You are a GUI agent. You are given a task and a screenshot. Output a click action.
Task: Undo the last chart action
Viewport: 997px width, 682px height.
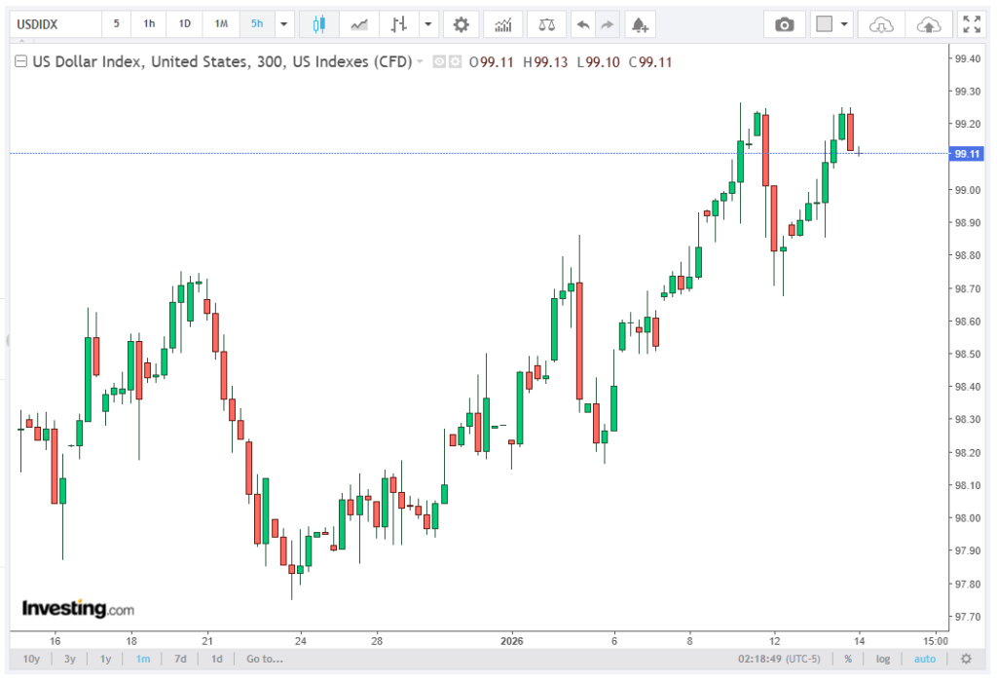(x=582, y=24)
